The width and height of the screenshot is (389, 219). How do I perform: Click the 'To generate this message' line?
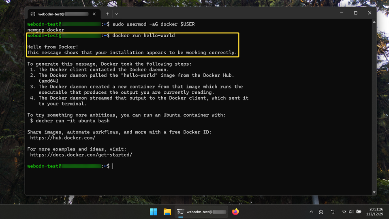click(x=109, y=64)
